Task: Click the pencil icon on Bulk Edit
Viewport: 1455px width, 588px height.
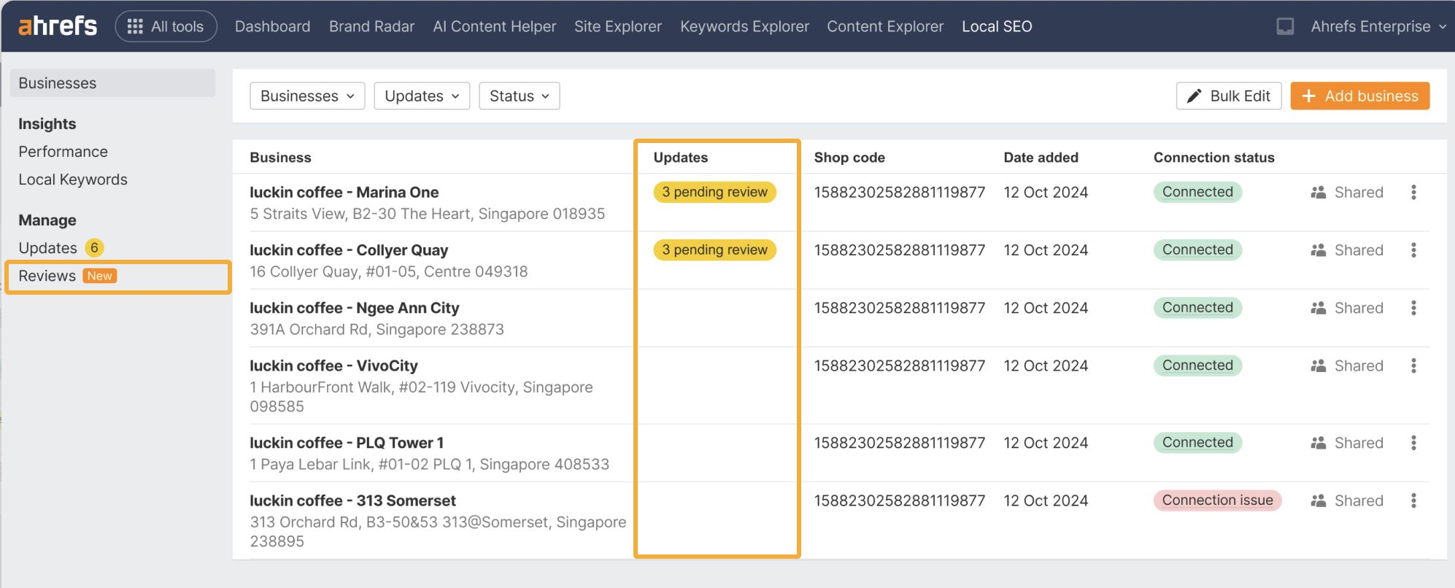Action: (1194, 96)
